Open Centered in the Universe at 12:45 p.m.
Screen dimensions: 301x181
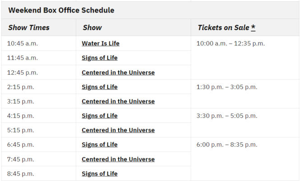click(118, 72)
